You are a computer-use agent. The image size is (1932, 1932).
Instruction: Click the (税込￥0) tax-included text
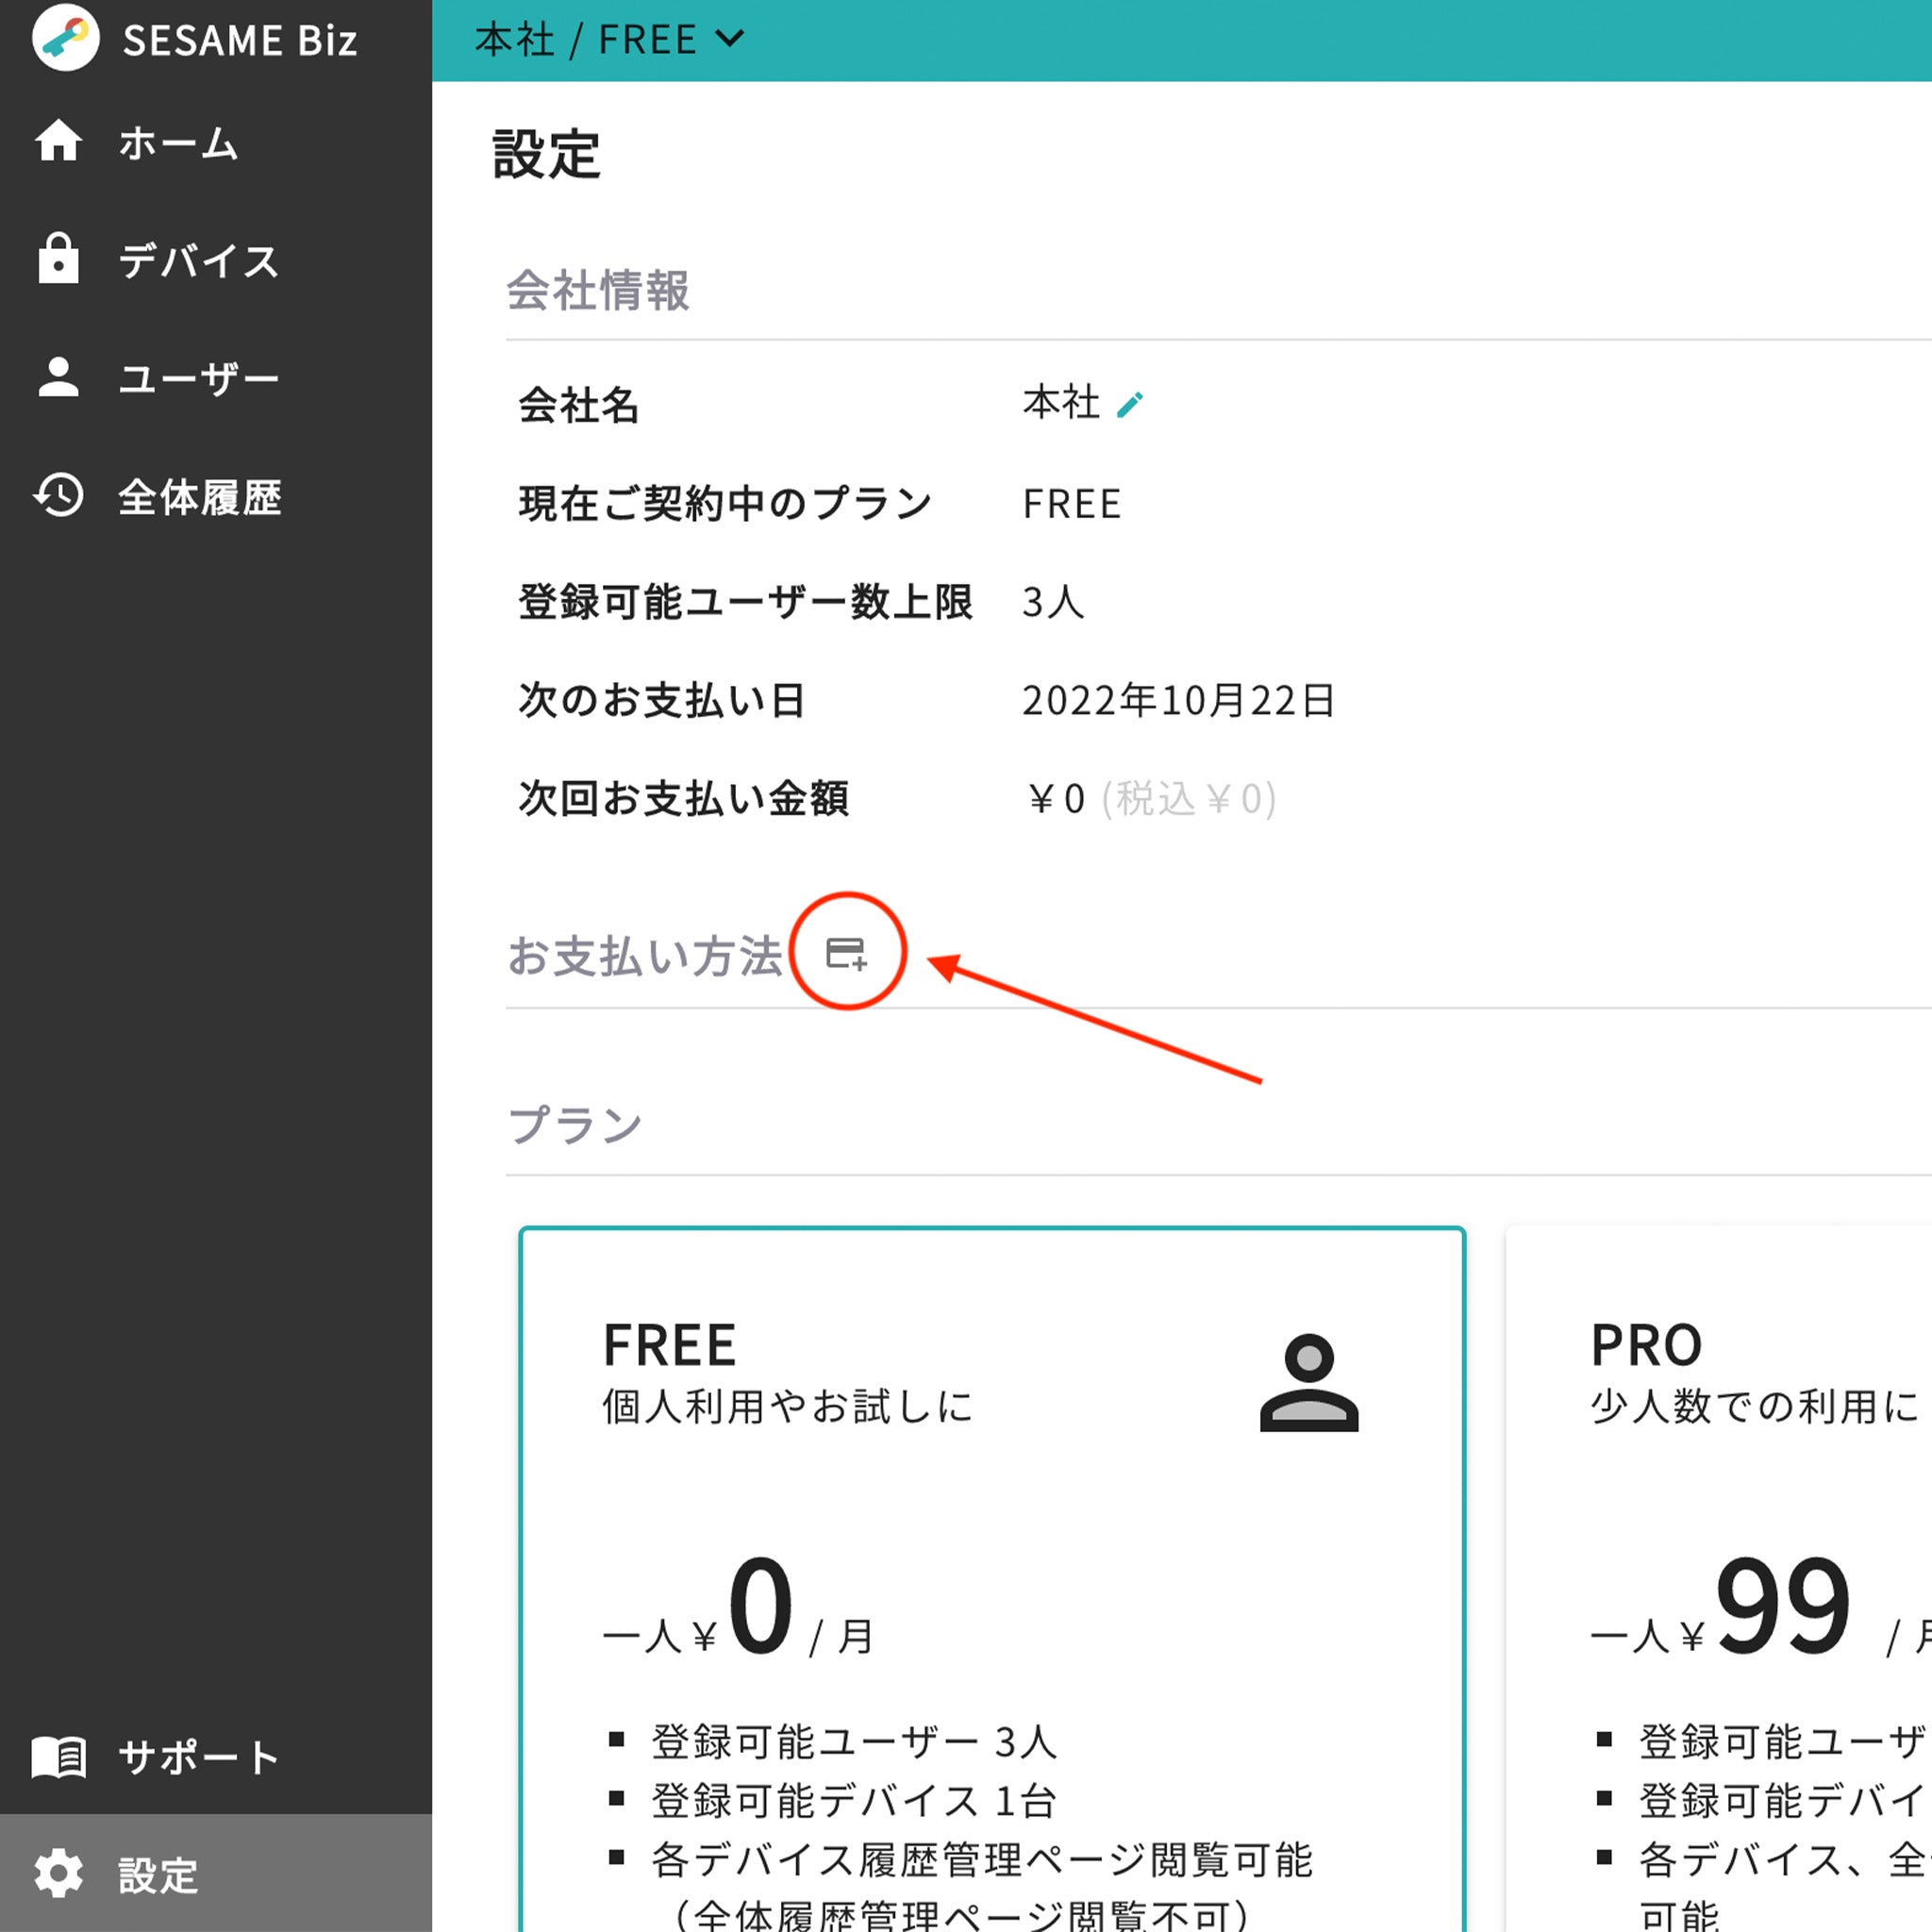point(1188,799)
